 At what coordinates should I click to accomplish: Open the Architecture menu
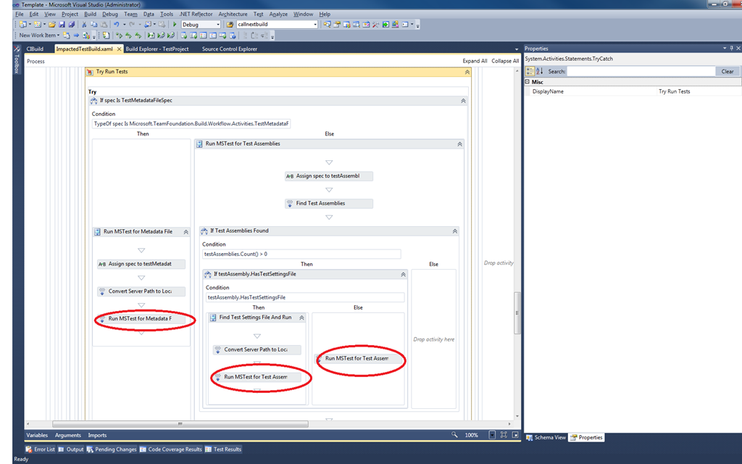(x=233, y=14)
